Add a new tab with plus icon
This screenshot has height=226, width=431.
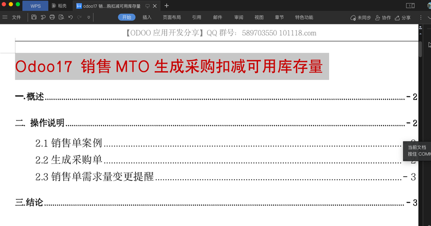click(167, 5)
